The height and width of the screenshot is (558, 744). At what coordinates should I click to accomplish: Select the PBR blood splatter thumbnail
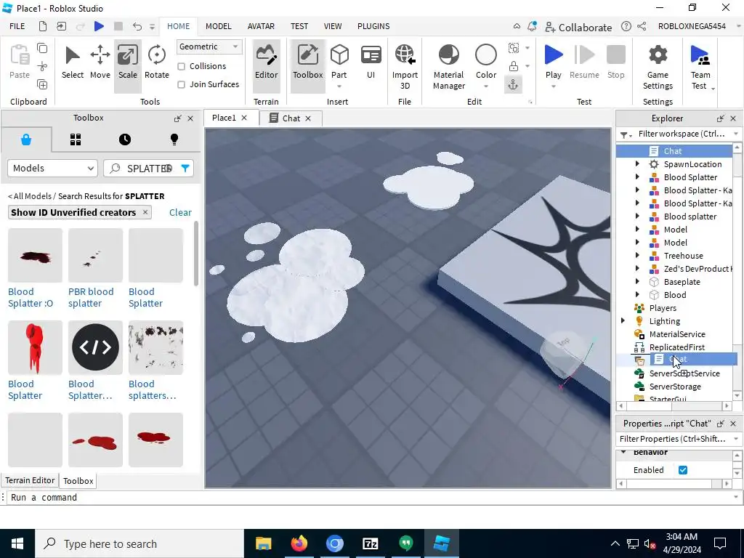pos(95,255)
